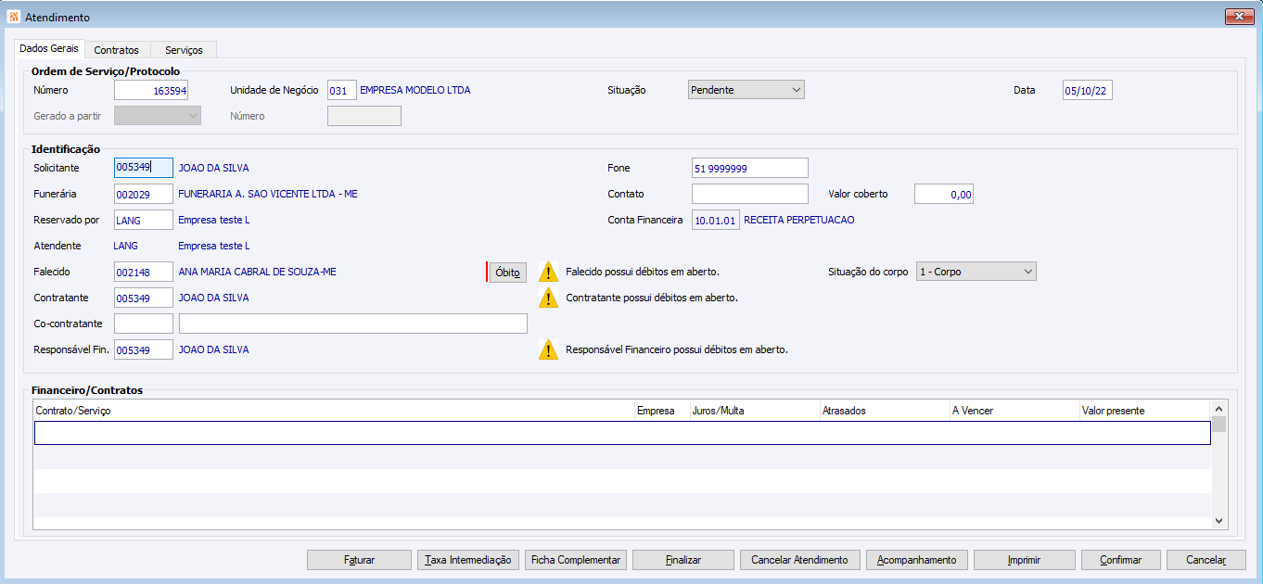Image resolution: width=1263 pixels, height=584 pixels.
Task: Click the A Vencer column header
Action: (1014, 410)
